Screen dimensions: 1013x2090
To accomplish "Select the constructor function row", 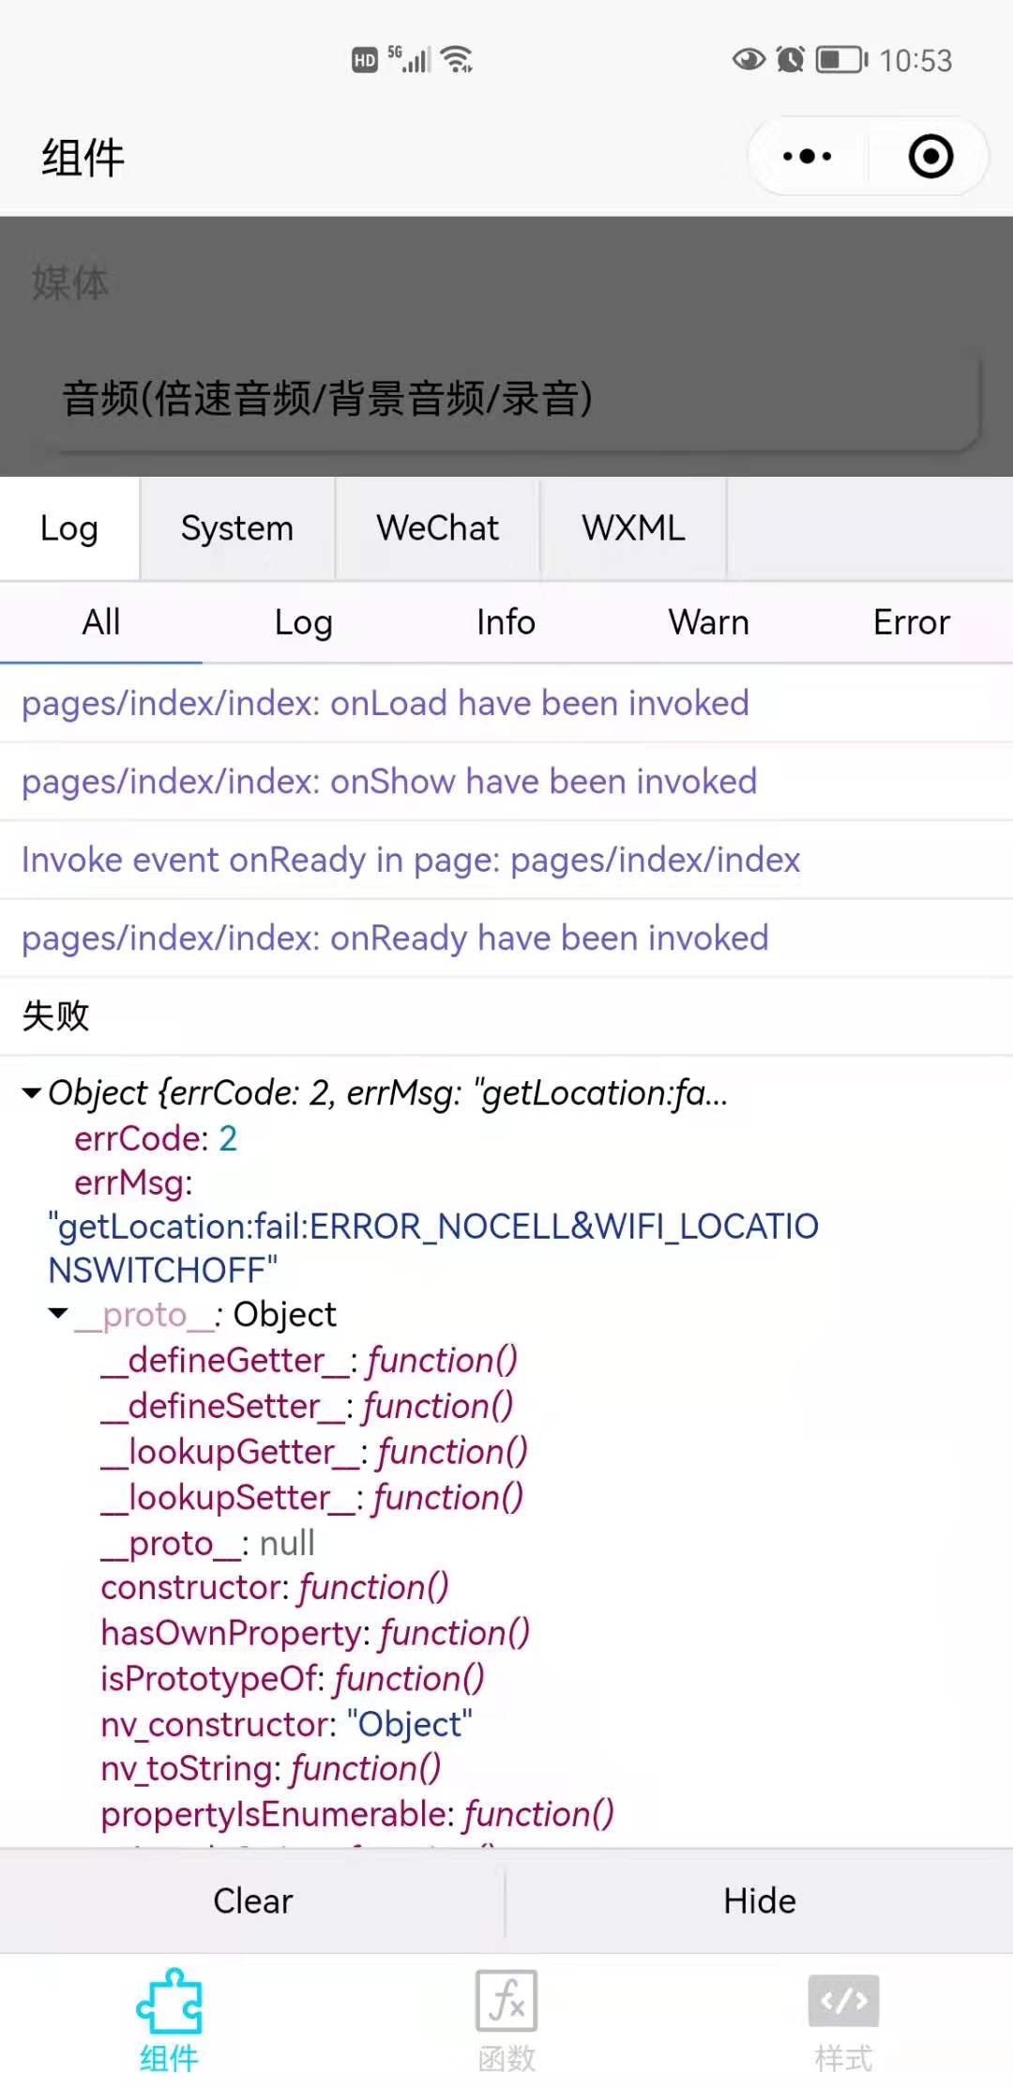I will point(275,1588).
